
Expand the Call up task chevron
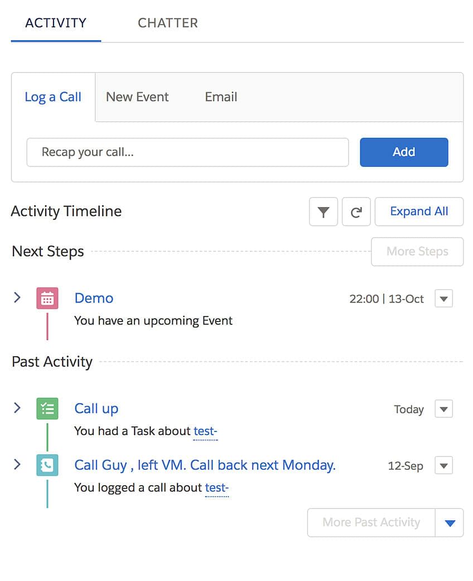(17, 408)
